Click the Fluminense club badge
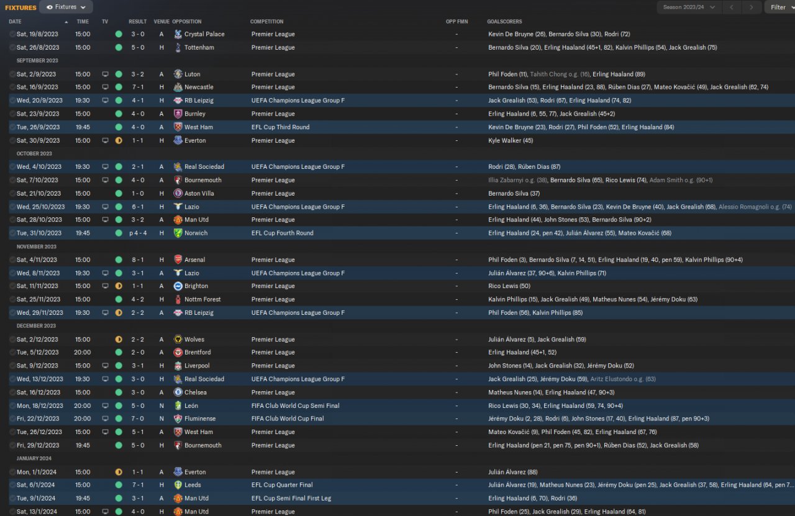 178,419
